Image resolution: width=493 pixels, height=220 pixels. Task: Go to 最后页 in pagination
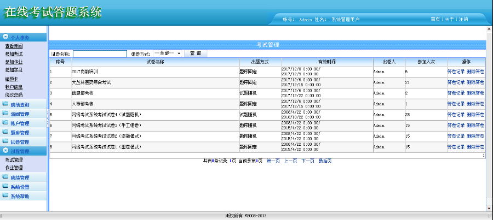tap(325, 161)
